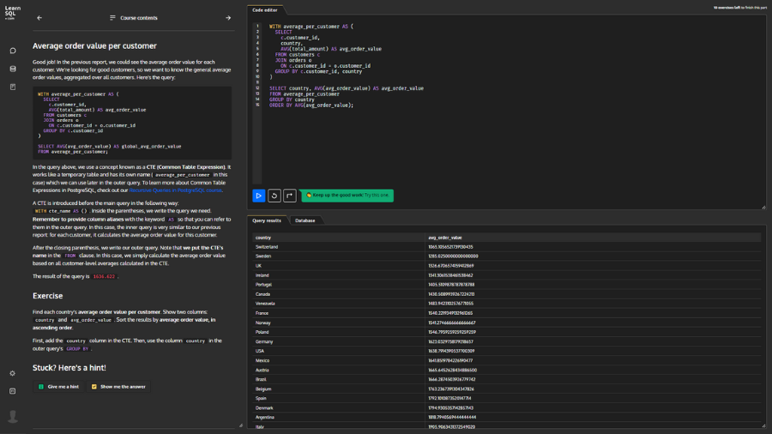Click Give me a hint button
This screenshot has width=772, height=434.
[x=58, y=387]
